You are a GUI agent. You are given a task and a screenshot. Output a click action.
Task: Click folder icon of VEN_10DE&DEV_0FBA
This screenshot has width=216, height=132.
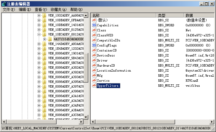(x=44, y=20)
